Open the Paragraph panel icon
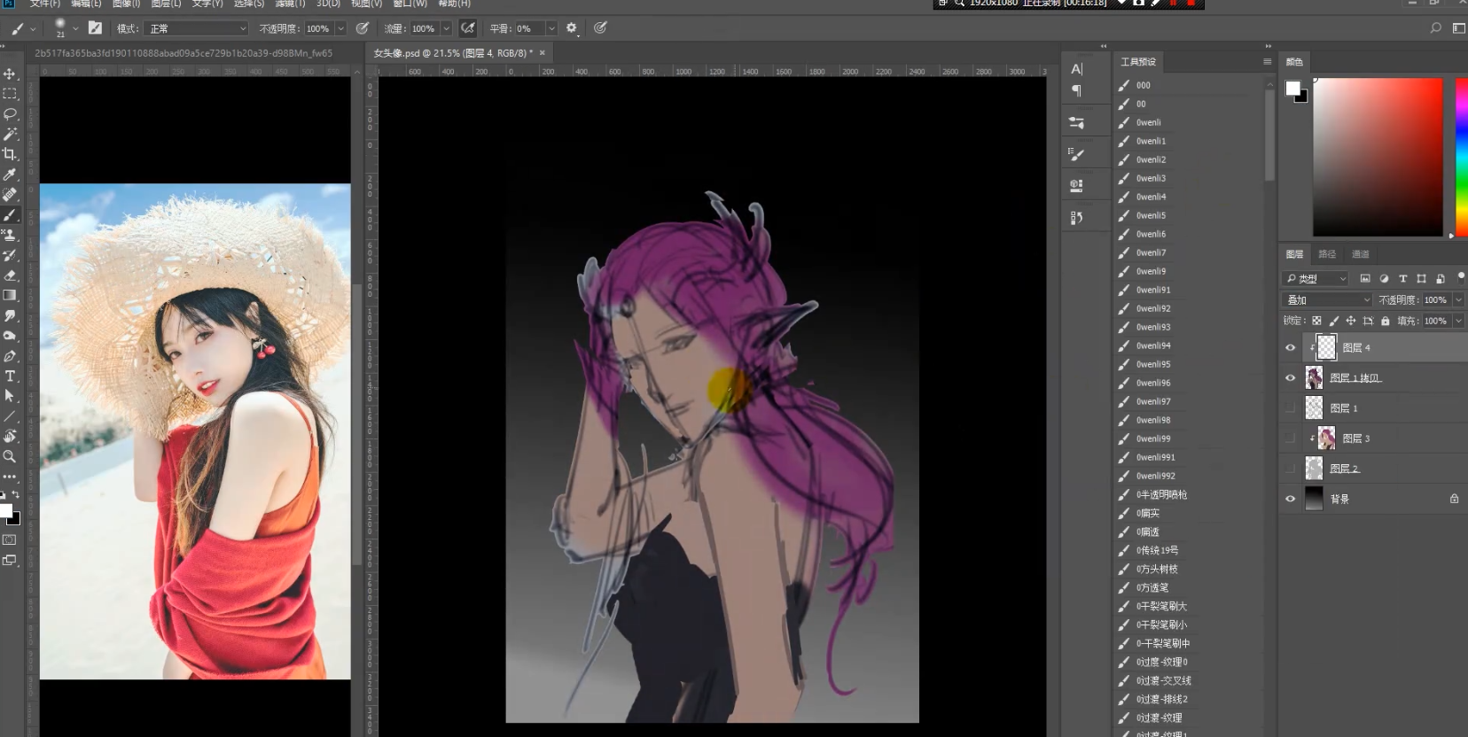1468x737 pixels. [1077, 90]
